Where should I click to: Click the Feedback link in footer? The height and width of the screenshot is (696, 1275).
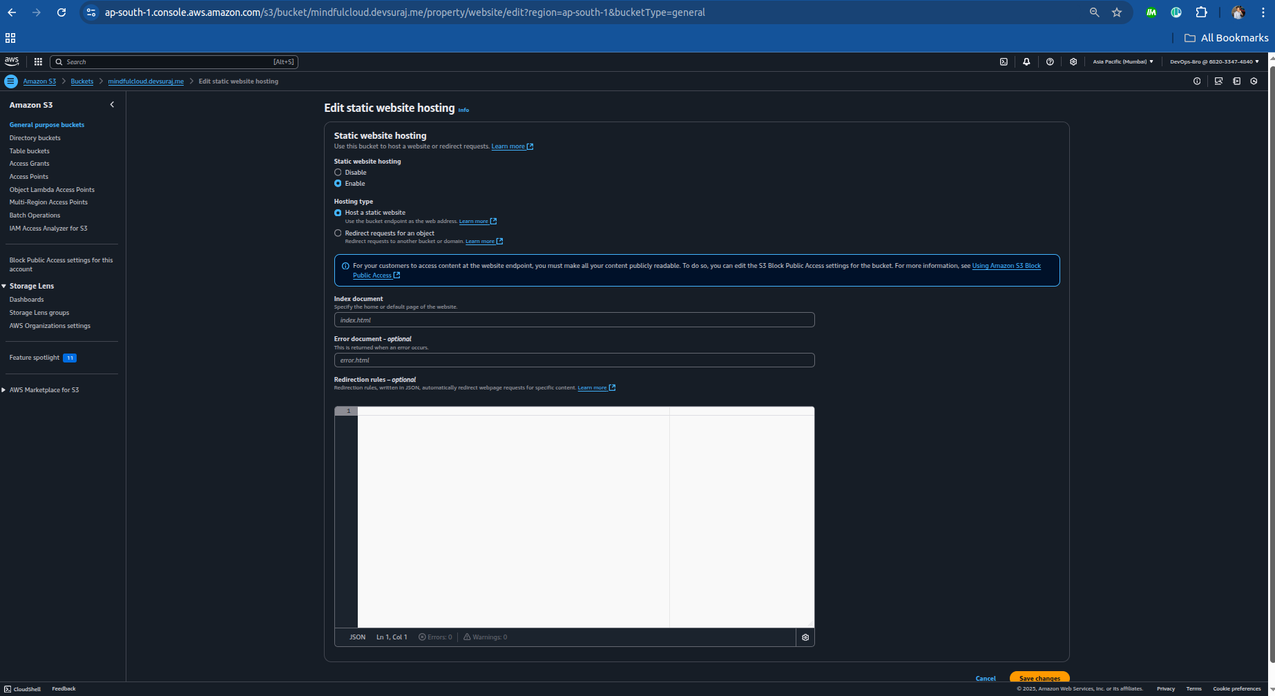click(x=64, y=689)
